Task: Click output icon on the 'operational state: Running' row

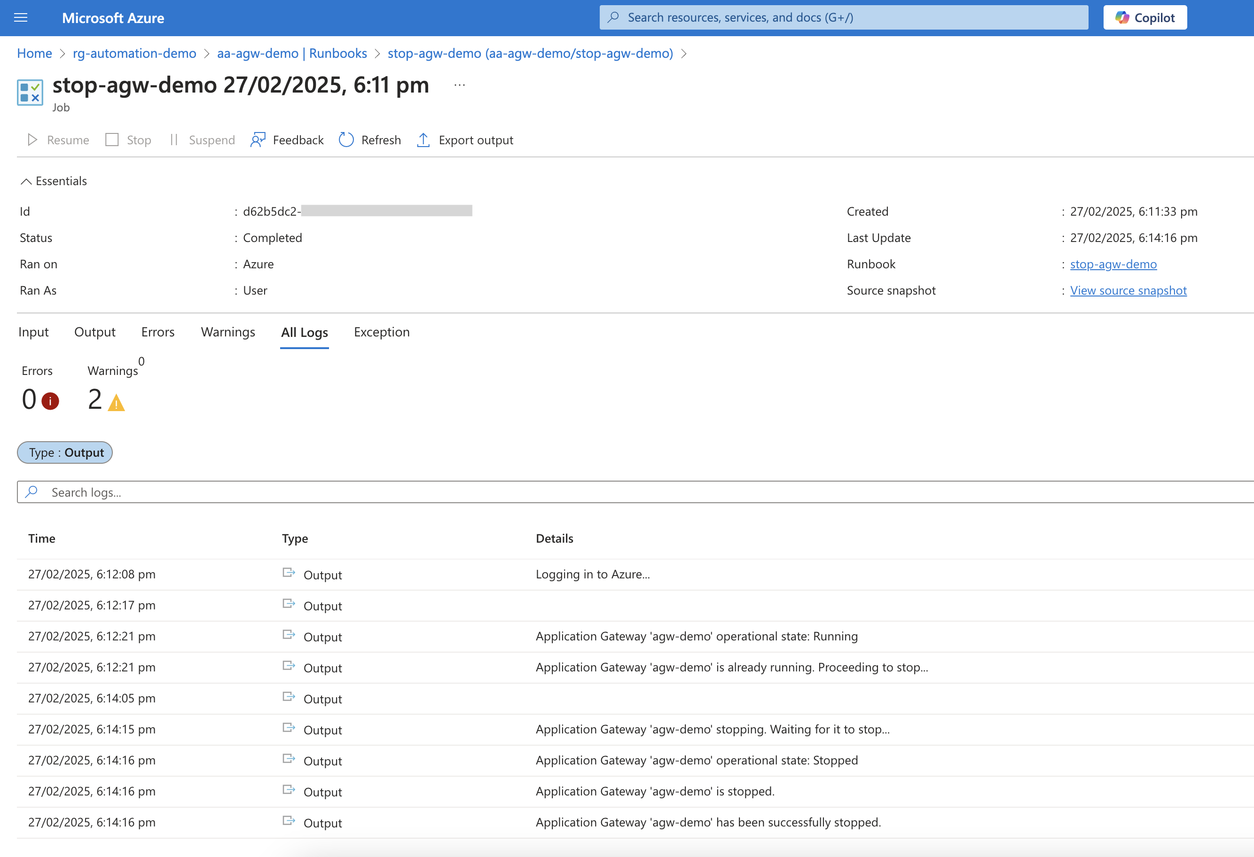Action: (x=289, y=635)
